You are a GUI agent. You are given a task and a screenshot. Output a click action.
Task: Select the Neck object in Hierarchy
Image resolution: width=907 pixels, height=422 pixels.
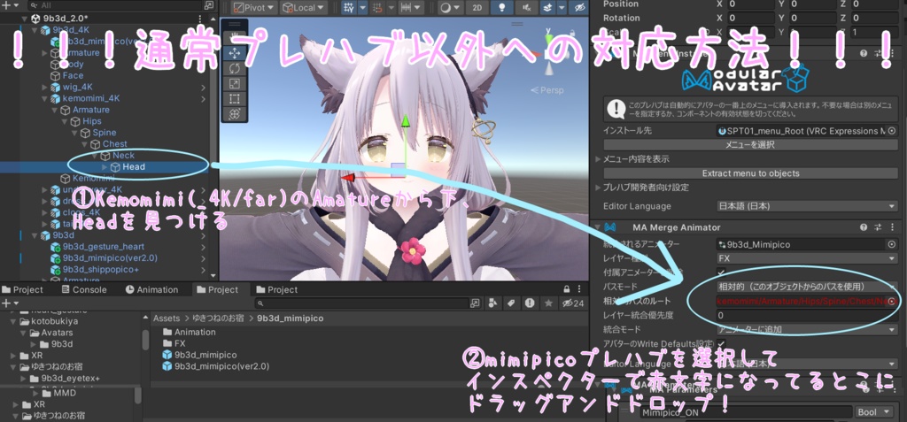click(123, 155)
